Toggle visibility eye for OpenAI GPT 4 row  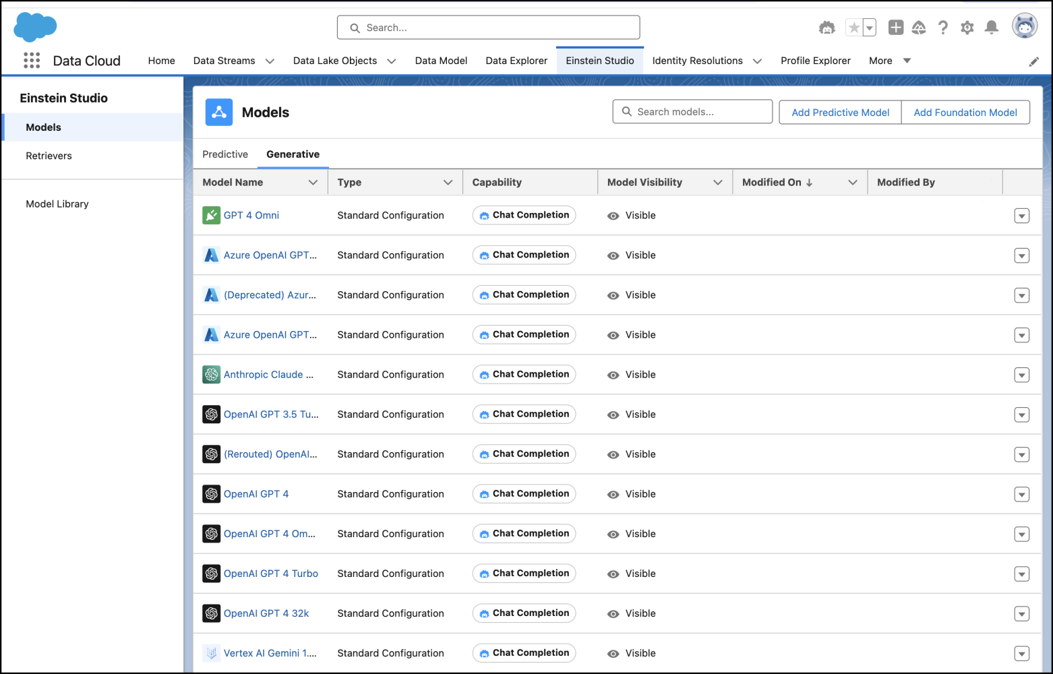(x=613, y=495)
